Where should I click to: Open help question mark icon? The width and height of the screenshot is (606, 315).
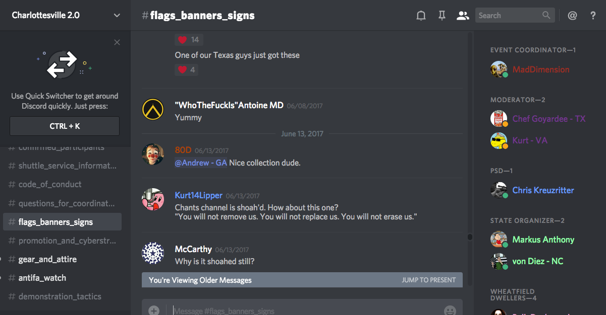click(x=593, y=16)
